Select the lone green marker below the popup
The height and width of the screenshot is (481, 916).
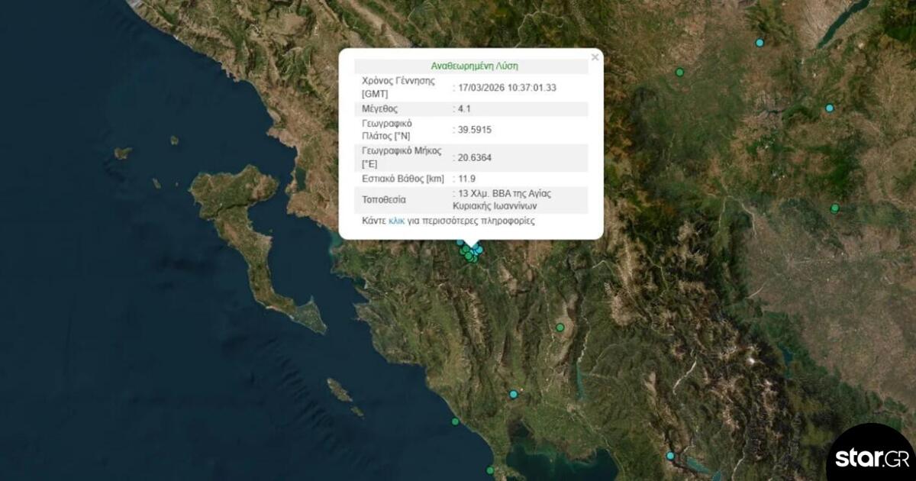tap(560, 328)
